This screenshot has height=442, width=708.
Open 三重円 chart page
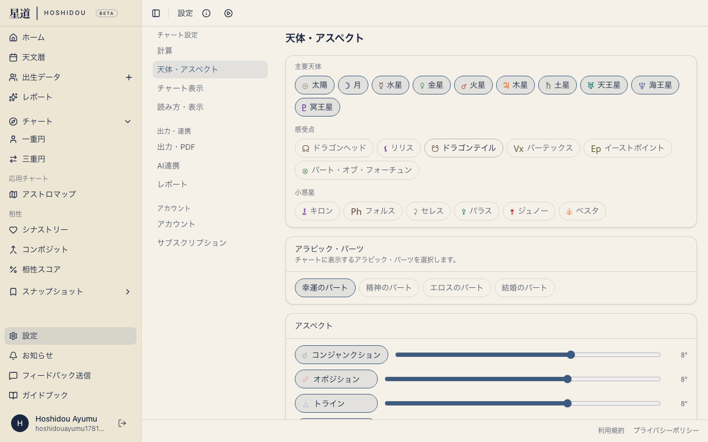[71, 159]
